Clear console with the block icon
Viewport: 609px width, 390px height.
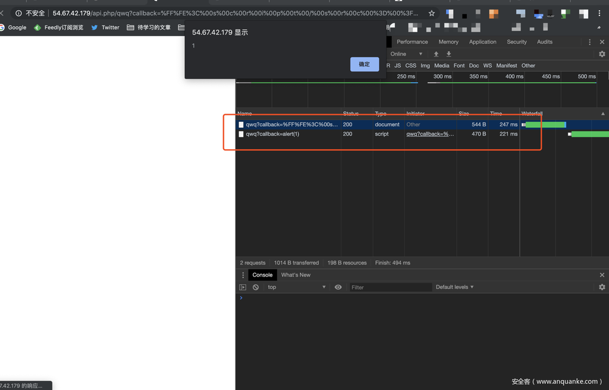pos(256,287)
